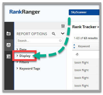Viewport: 103px width, 95px height.
Task: Sort keywords ascending with up arrow
Action: pos(74,45)
